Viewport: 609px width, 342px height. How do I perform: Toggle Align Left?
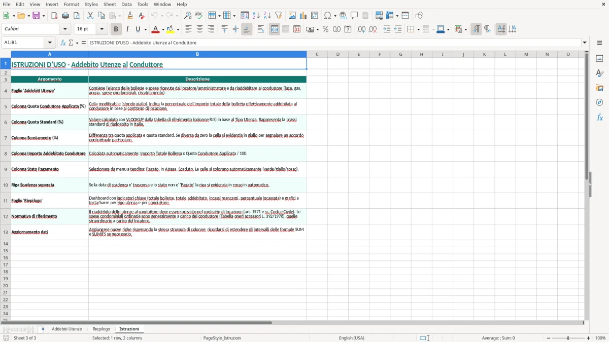188,29
